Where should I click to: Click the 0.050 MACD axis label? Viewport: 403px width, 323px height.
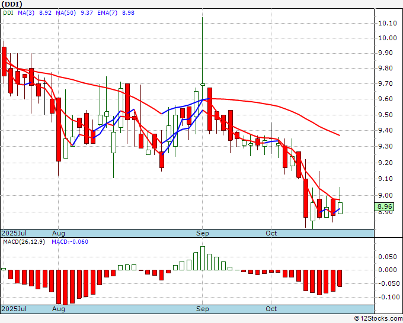(389, 257)
